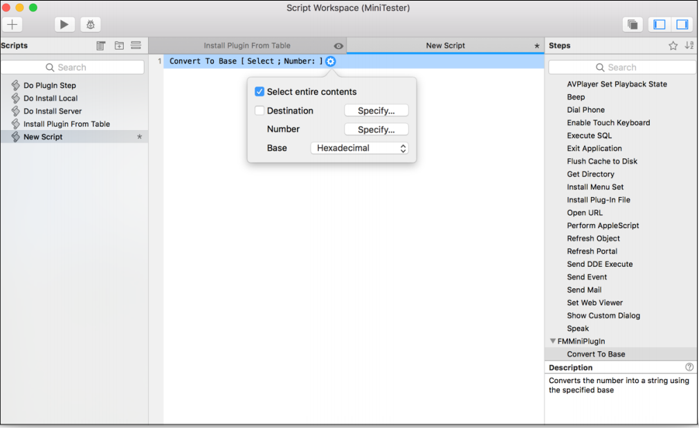The image size is (699, 428).
Task: Select the Send DDE Execute step
Action: pyautogui.click(x=599, y=265)
